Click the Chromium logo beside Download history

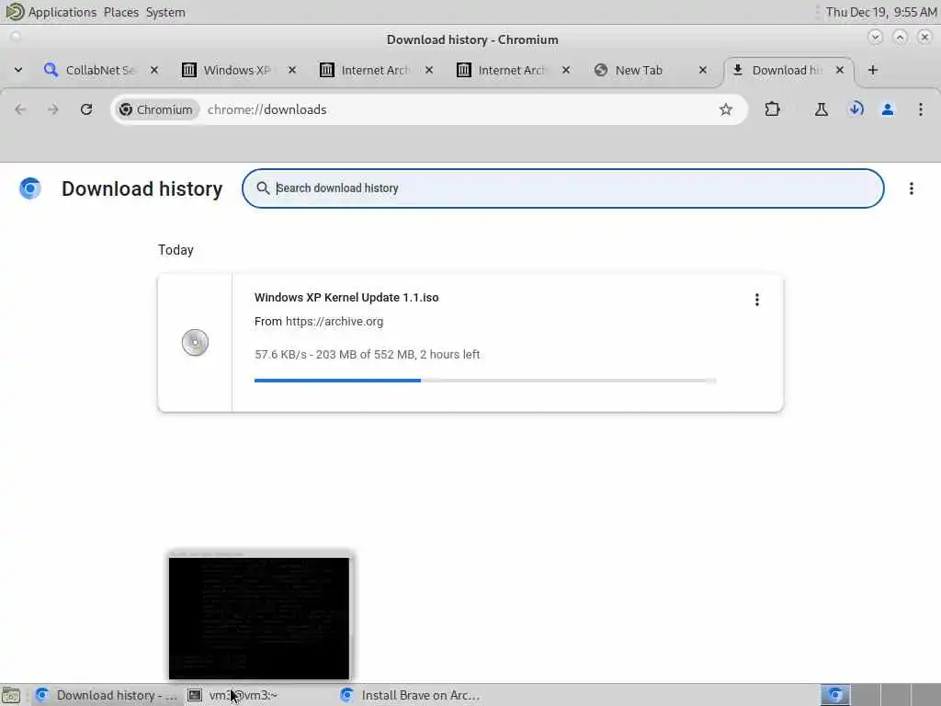click(x=30, y=188)
